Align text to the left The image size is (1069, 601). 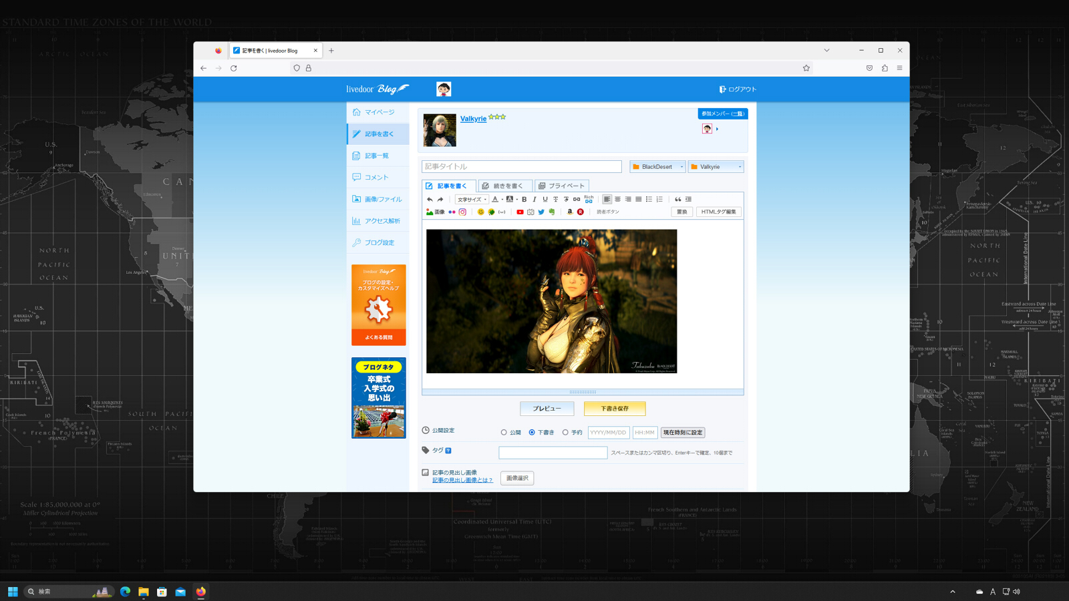(607, 199)
